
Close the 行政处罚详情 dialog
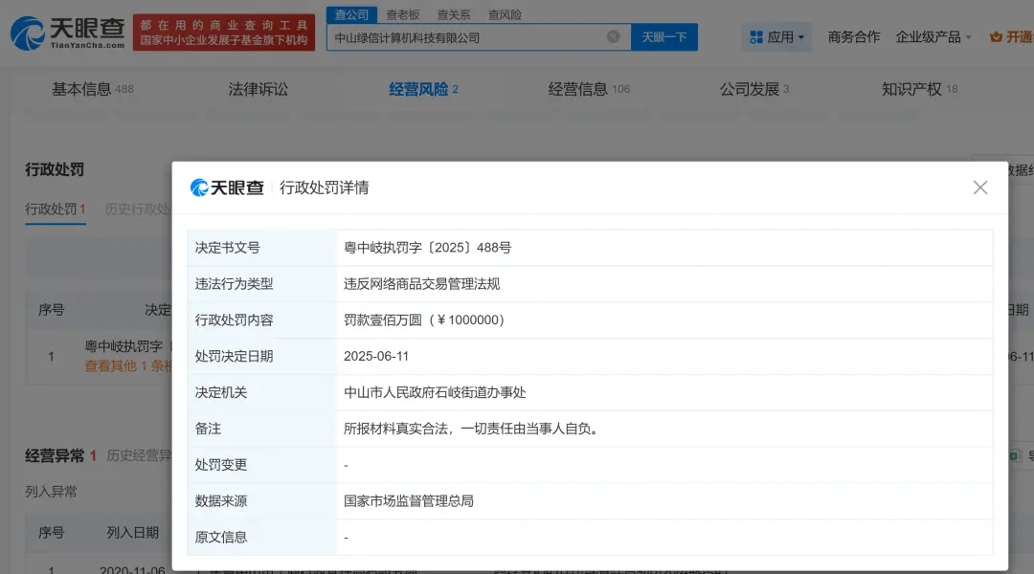979,188
